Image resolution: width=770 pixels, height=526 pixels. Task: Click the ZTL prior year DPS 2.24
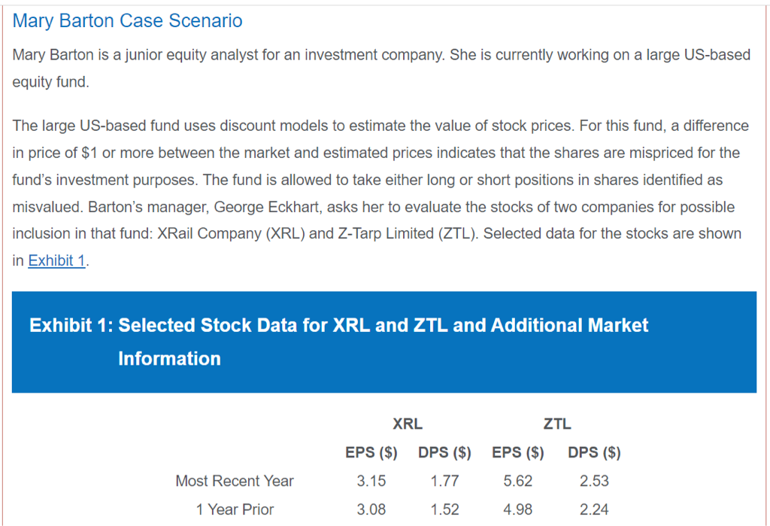[594, 509]
